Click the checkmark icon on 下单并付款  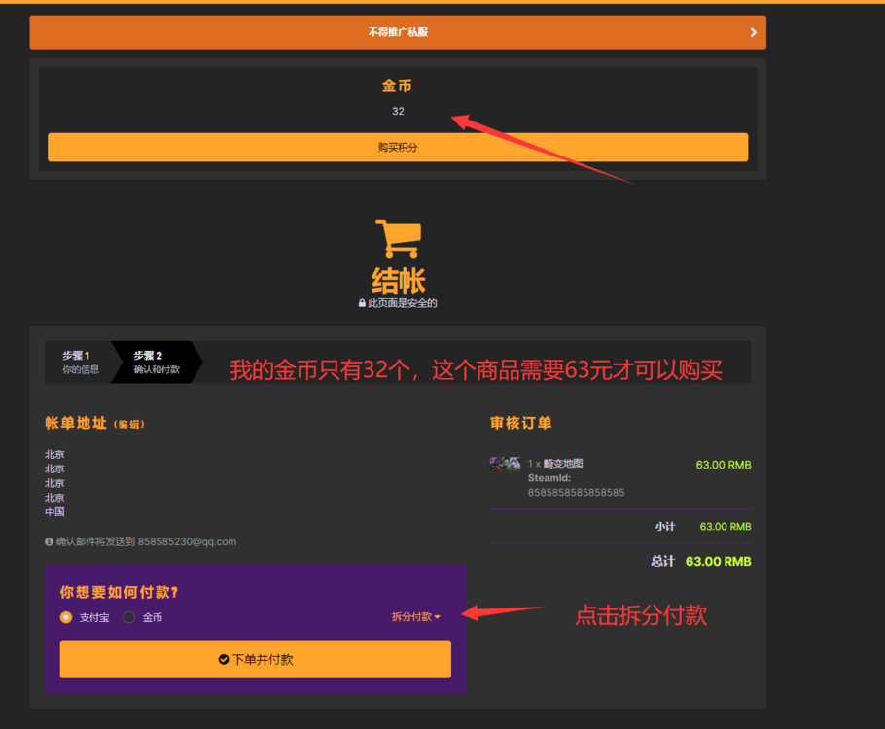[224, 659]
